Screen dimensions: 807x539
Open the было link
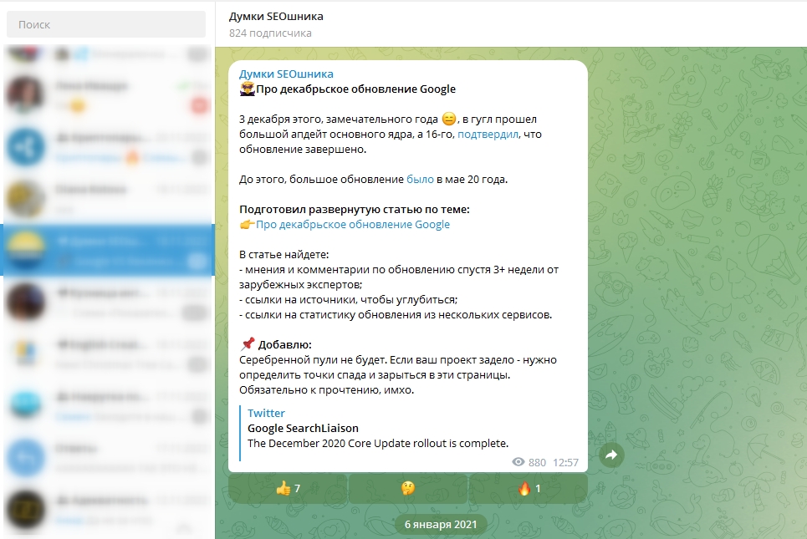pos(420,180)
